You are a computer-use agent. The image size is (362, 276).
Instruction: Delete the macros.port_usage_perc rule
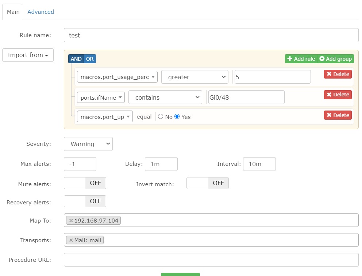point(338,74)
